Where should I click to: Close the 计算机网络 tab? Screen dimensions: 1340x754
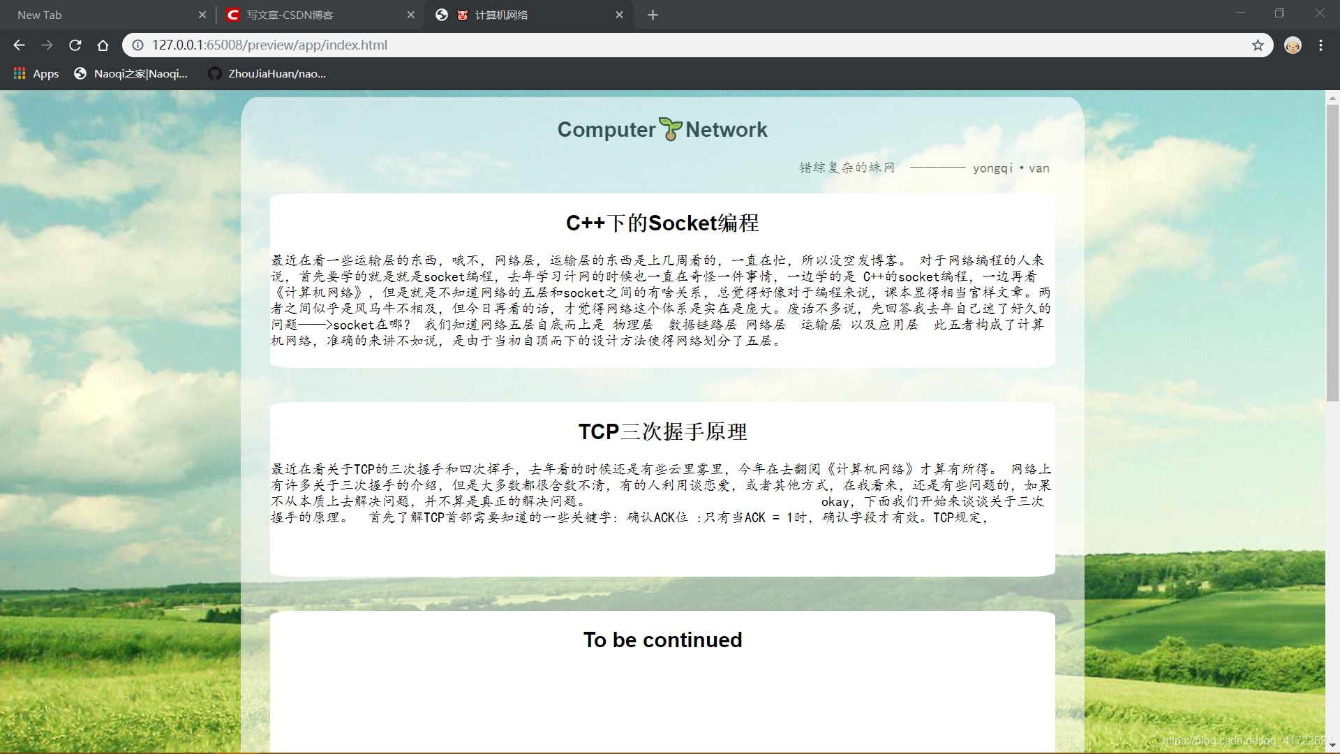tap(619, 15)
